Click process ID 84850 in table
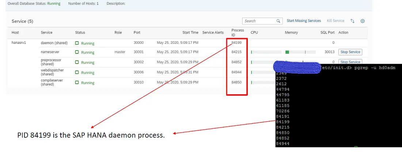Viewport: 402px width, 152px height. pos(236,82)
